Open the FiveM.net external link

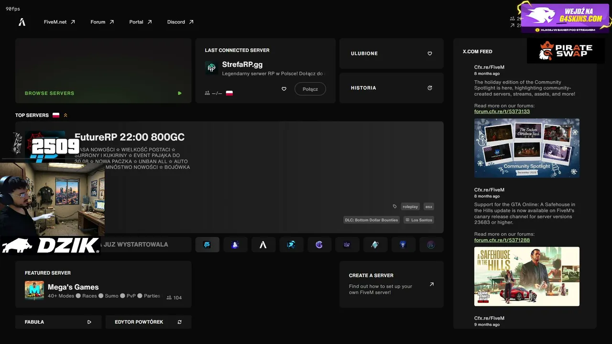(59, 22)
